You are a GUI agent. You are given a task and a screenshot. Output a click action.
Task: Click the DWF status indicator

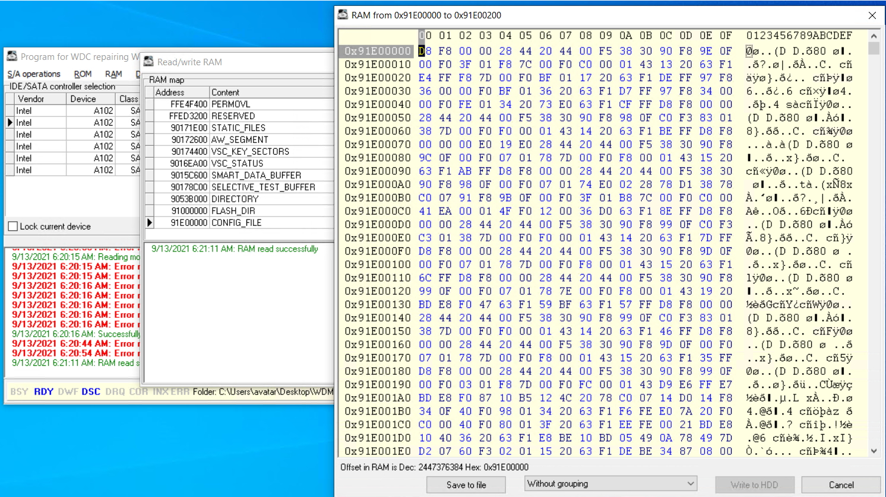point(67,392)
